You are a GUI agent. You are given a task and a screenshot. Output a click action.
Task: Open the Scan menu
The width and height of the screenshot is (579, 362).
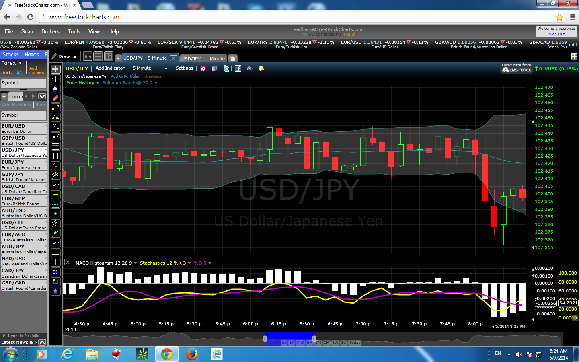click(27, 31)
